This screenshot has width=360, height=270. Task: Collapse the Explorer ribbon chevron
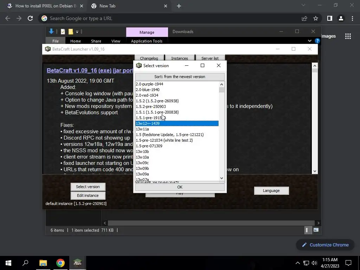point(309,41)
